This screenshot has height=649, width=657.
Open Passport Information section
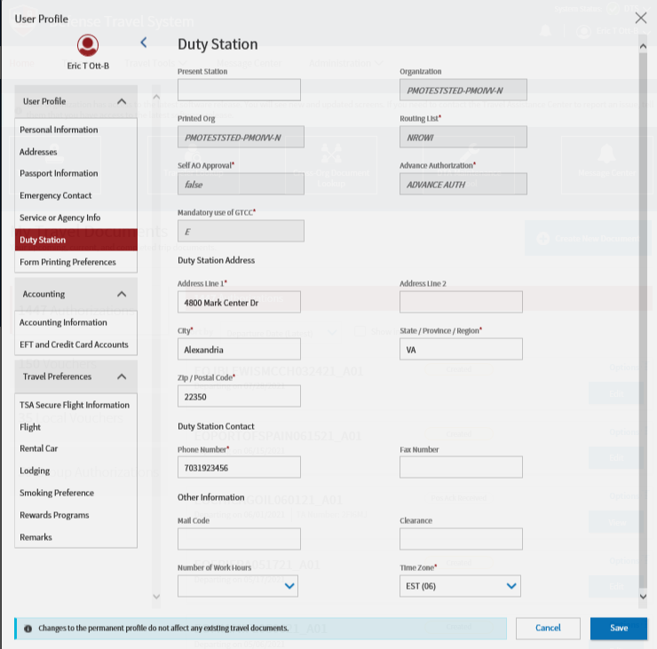[x=59, y=173]
